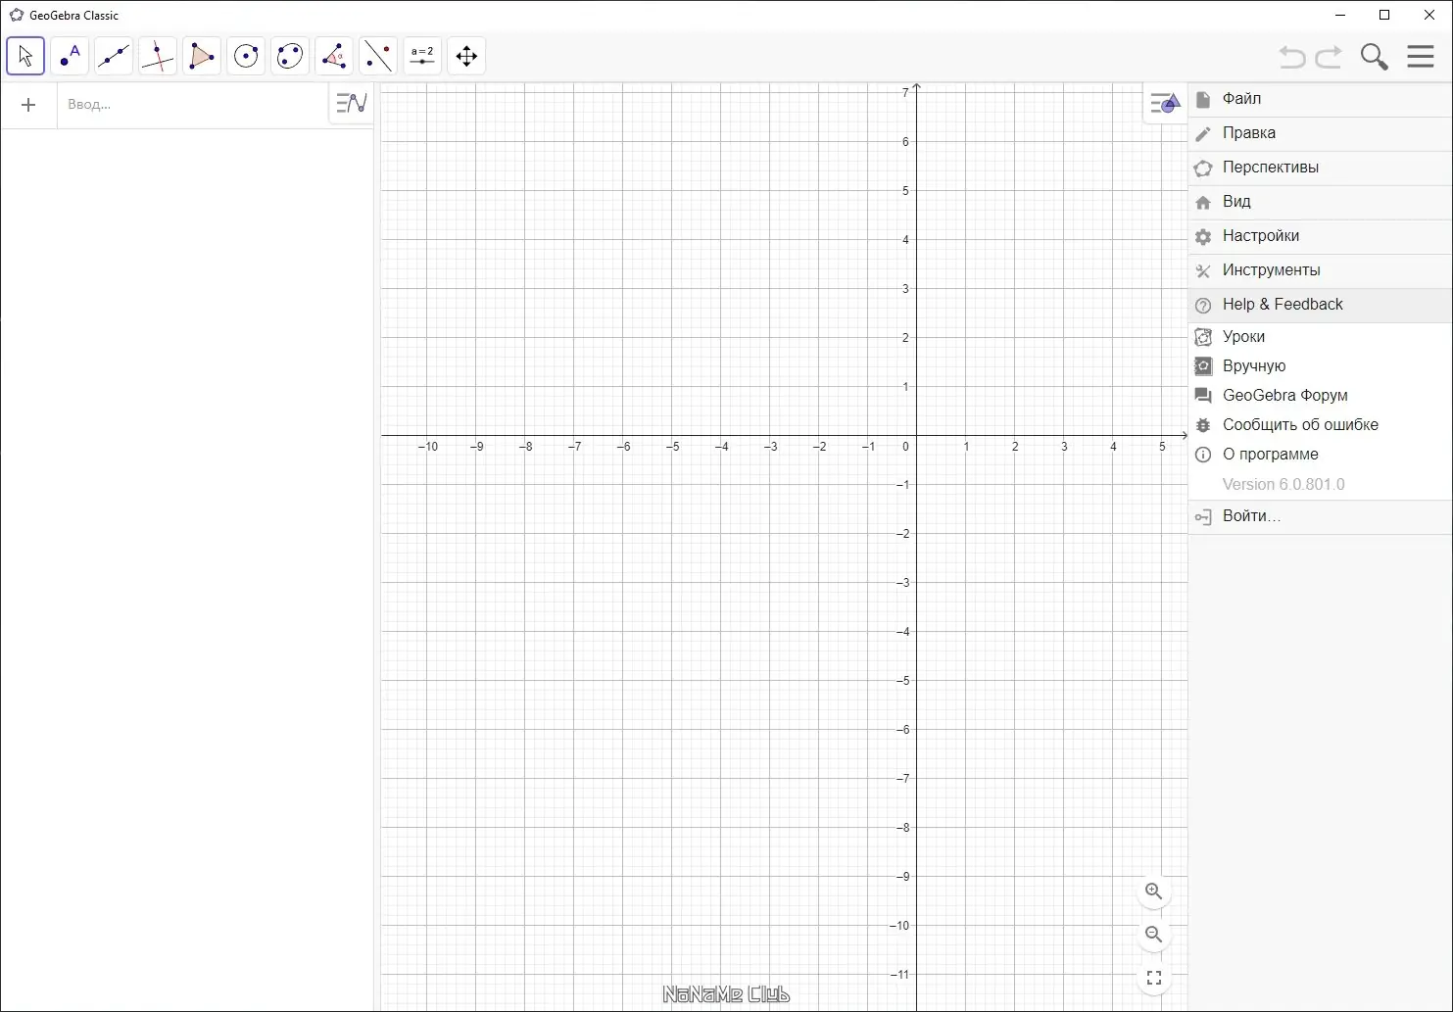Image resolution: width=1453 pixels, height=1012 pixels.
Task: Choose Сообщить об ошибке
Action: click(x=1321, y=425)
